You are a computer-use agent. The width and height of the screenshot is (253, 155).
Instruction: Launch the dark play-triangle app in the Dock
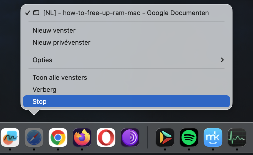[x=165, y=137]
